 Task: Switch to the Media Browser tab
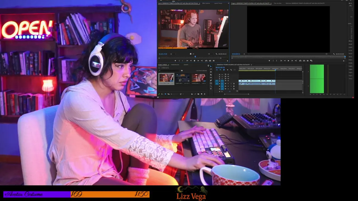point(175,64)
